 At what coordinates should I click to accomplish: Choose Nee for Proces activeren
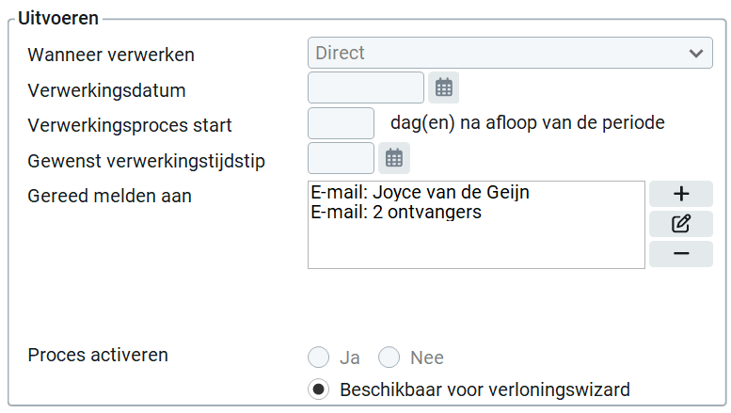389,357
